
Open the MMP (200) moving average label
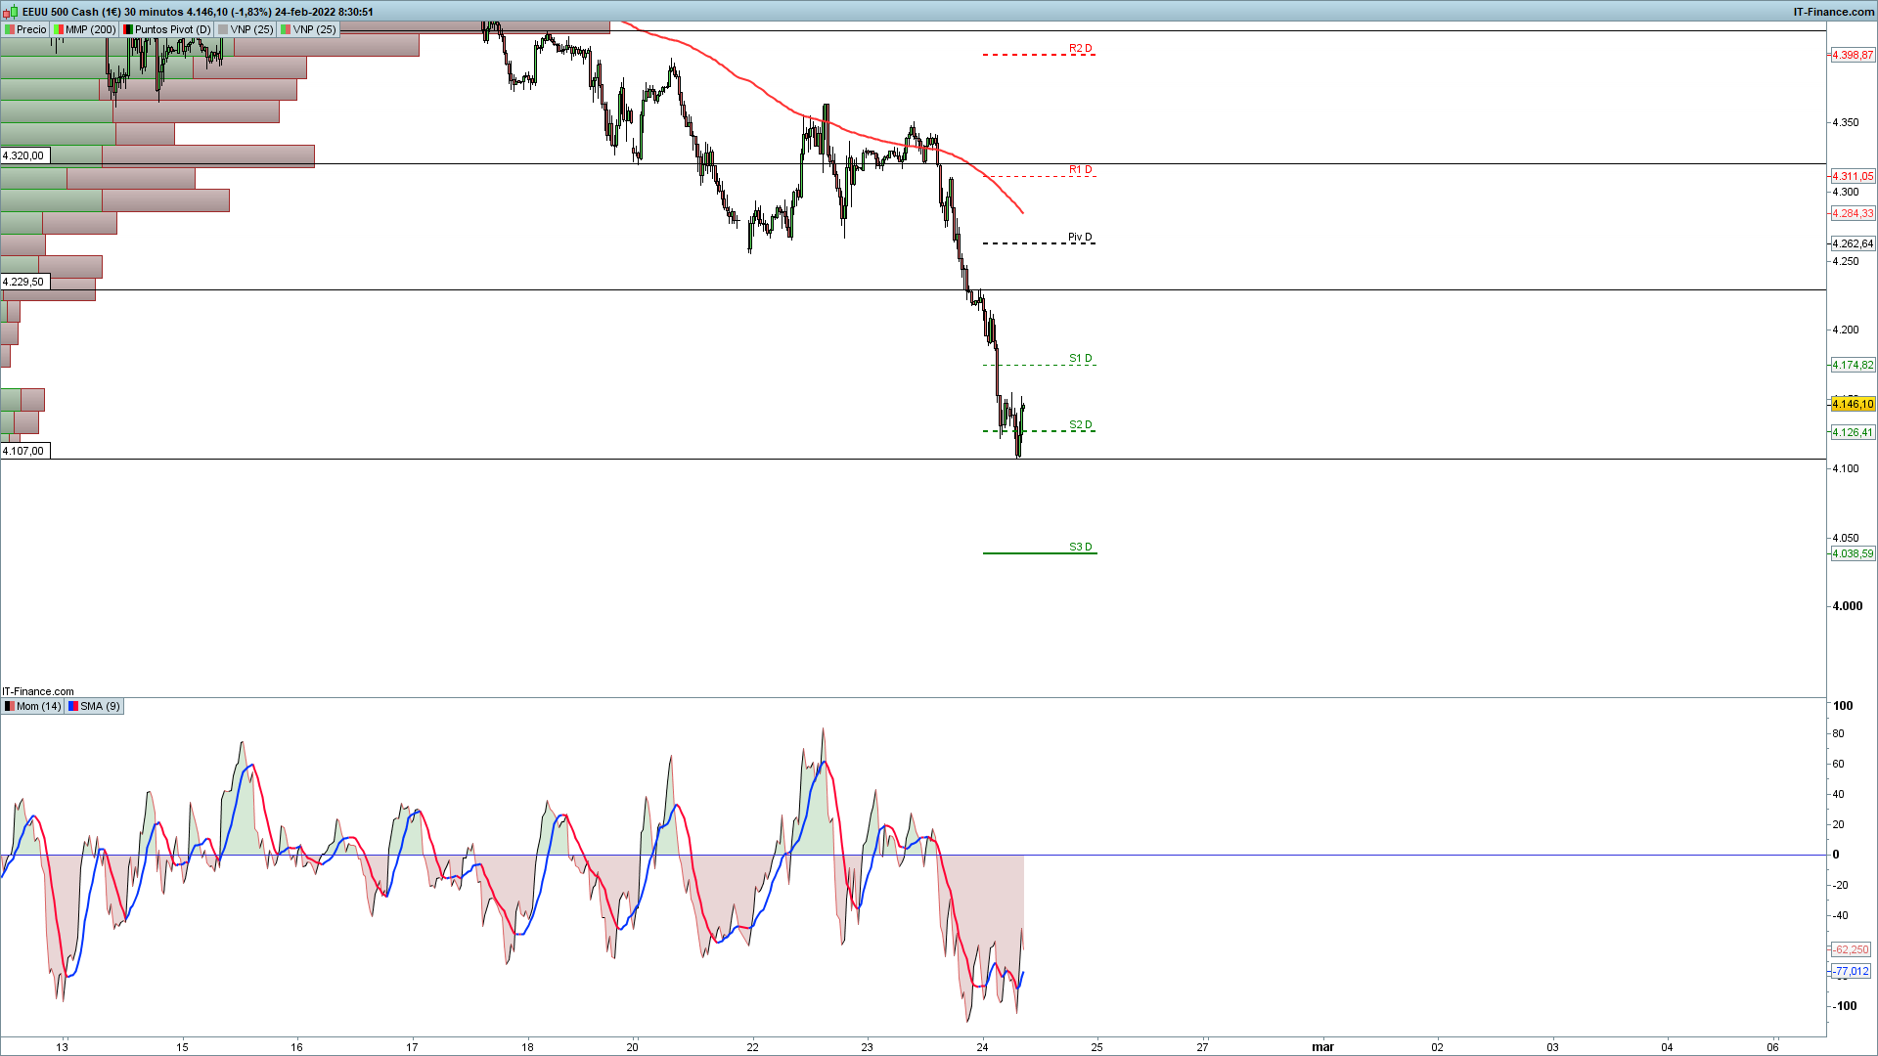pyautogui.click(x=84, y=29)
